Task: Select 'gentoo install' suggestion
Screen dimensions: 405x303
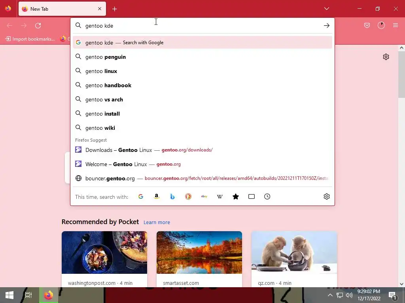Action: point(202,114)
